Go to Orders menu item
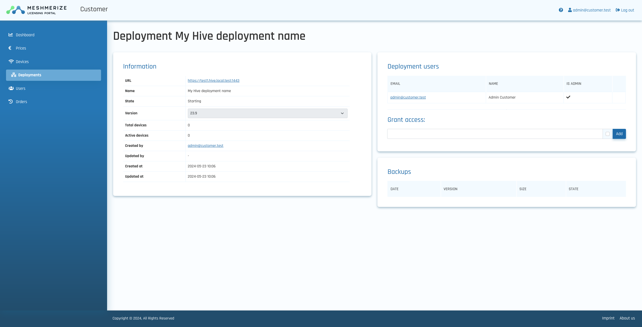Viewport: 642px width, 327px height. [x=21, y=102]
